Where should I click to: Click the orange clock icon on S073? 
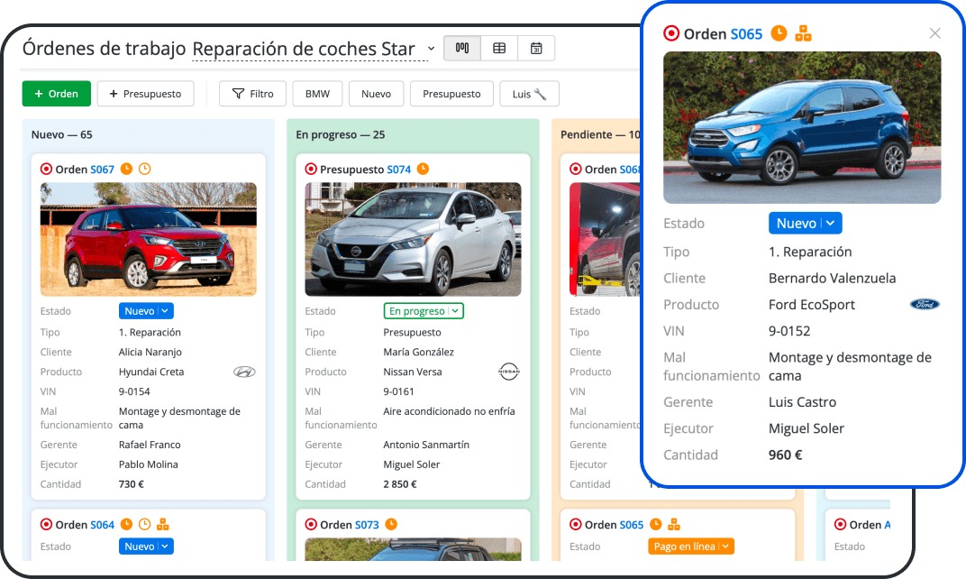[391, 524]
